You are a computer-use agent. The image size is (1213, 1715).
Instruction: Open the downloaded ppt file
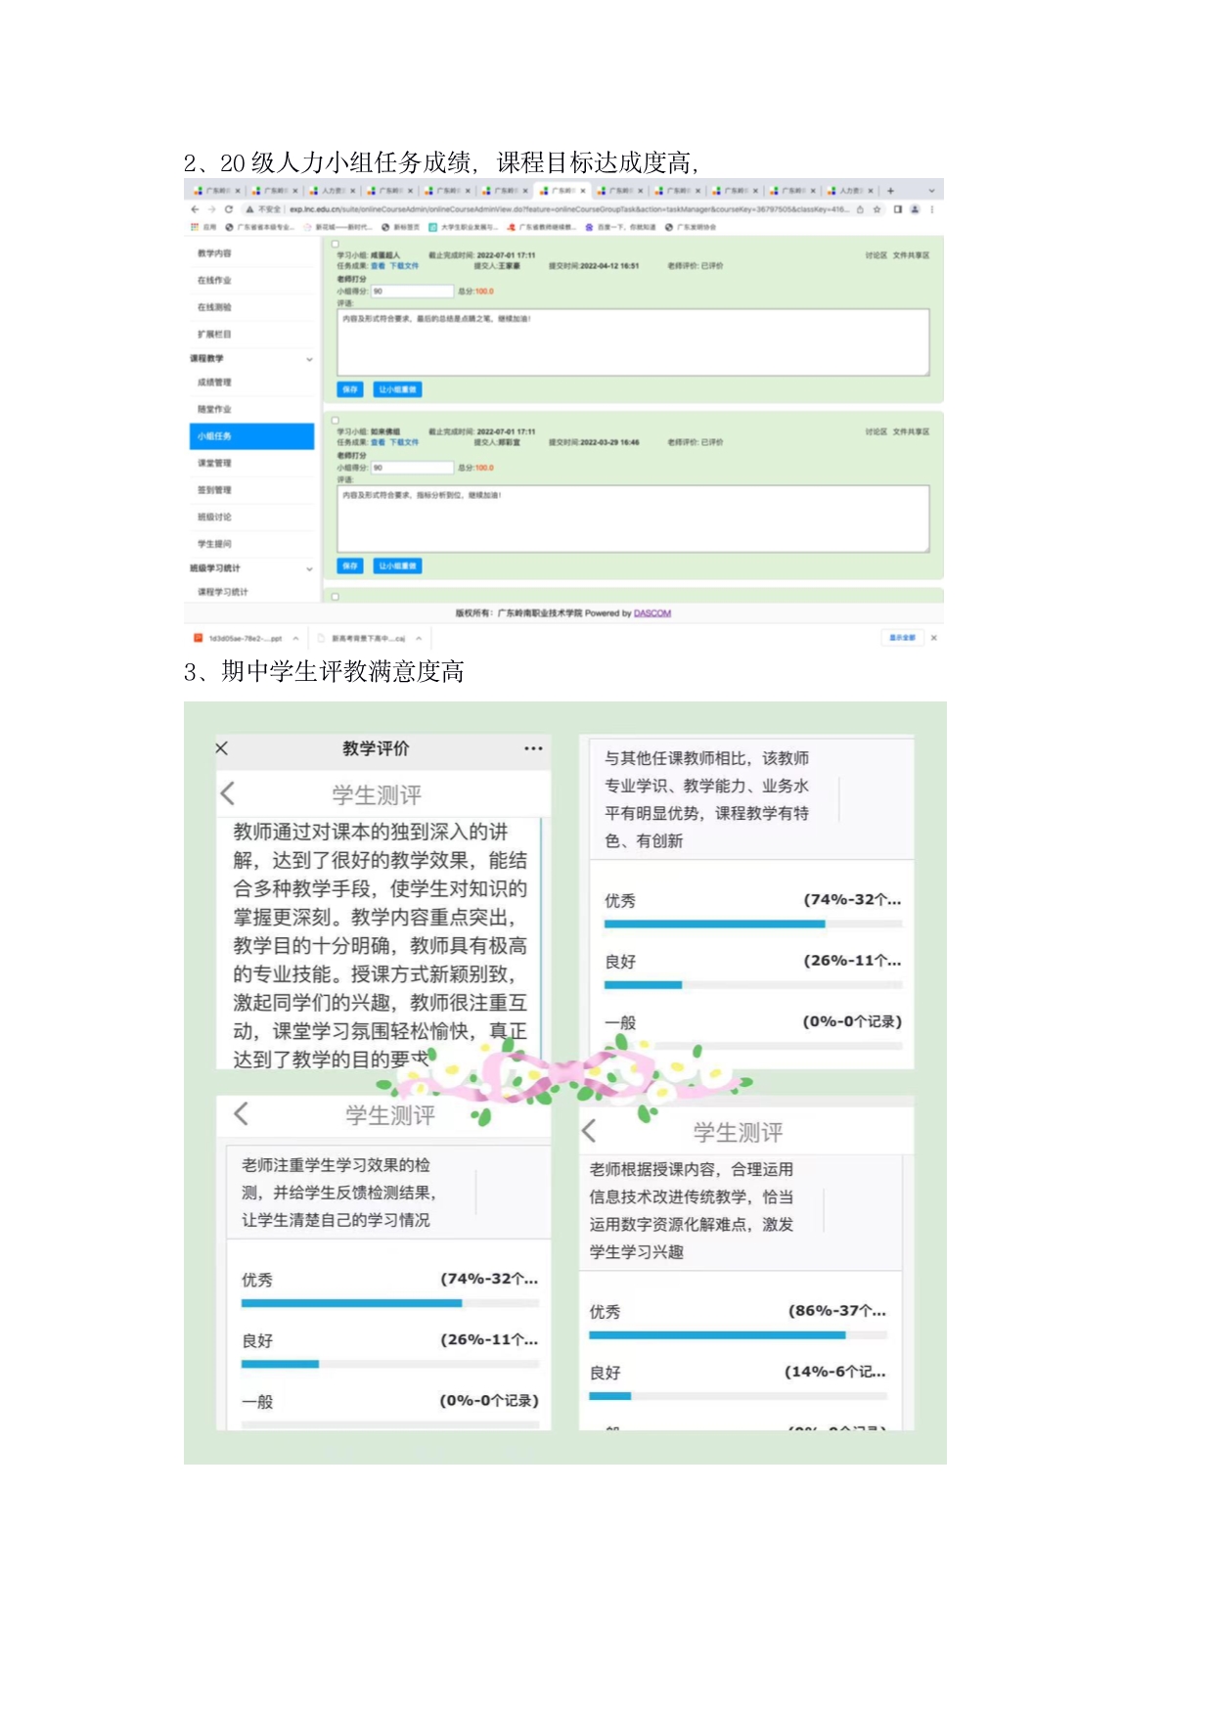238,638
